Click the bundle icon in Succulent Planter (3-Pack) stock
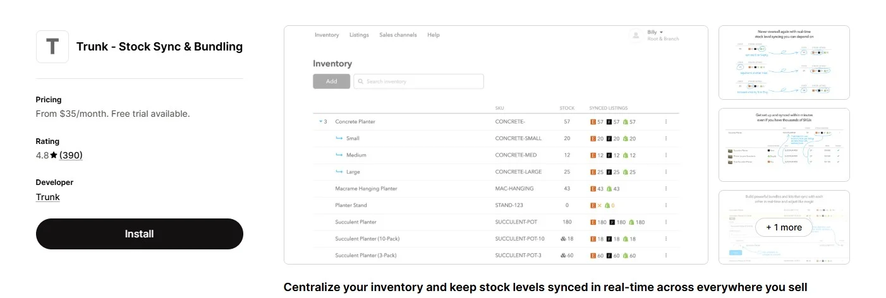Viewport: 886px width, 298px height. pyautogui.click(x=563, y=256)
